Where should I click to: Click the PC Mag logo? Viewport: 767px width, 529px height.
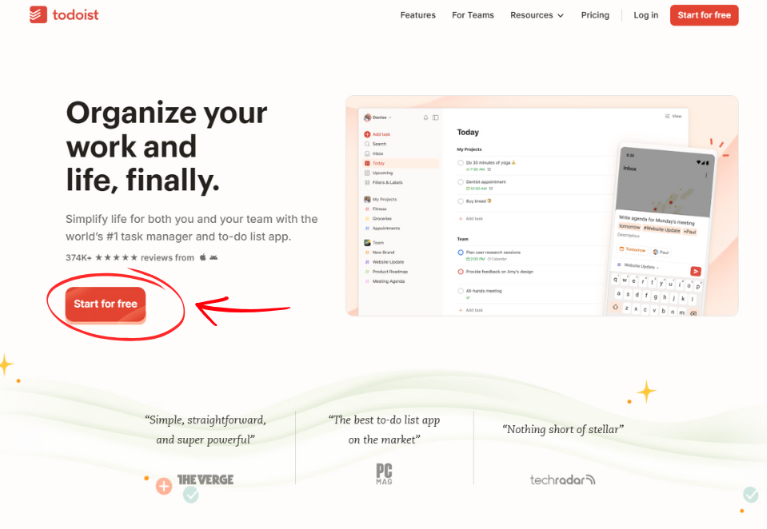384,474
